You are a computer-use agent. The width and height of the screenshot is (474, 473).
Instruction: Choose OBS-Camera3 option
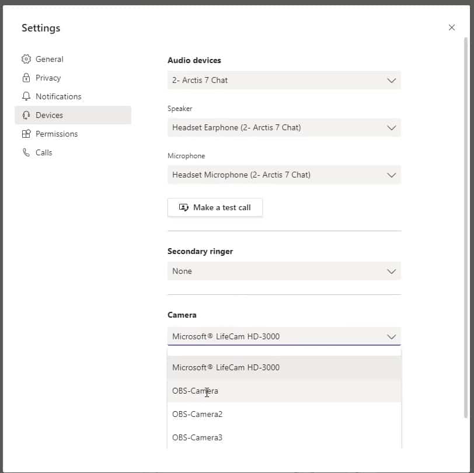coord(284,437)
